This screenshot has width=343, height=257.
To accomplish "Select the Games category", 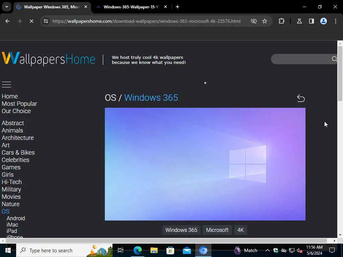I will coord(11,167).
